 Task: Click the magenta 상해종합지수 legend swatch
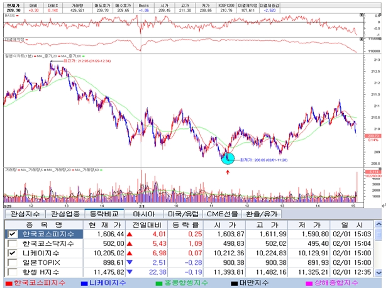coord(317,283)
